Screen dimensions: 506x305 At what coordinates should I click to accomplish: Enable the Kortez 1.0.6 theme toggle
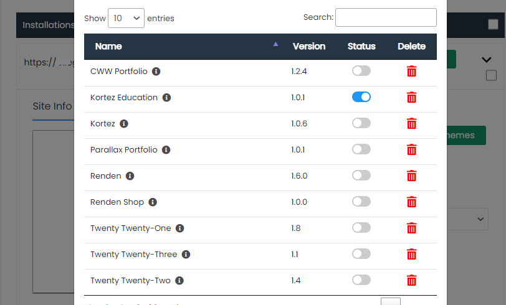pos(361,123)
